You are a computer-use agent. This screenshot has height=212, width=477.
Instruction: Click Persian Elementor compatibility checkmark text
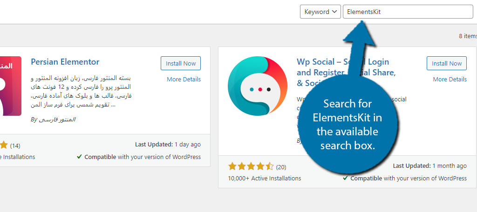[139, 157]
